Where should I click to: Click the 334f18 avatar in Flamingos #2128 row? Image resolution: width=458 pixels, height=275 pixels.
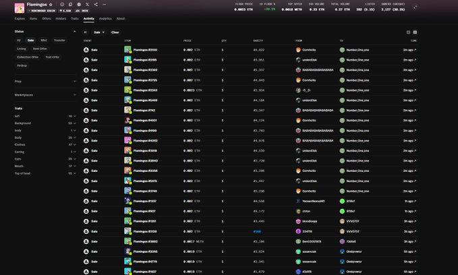pos(298,231)
